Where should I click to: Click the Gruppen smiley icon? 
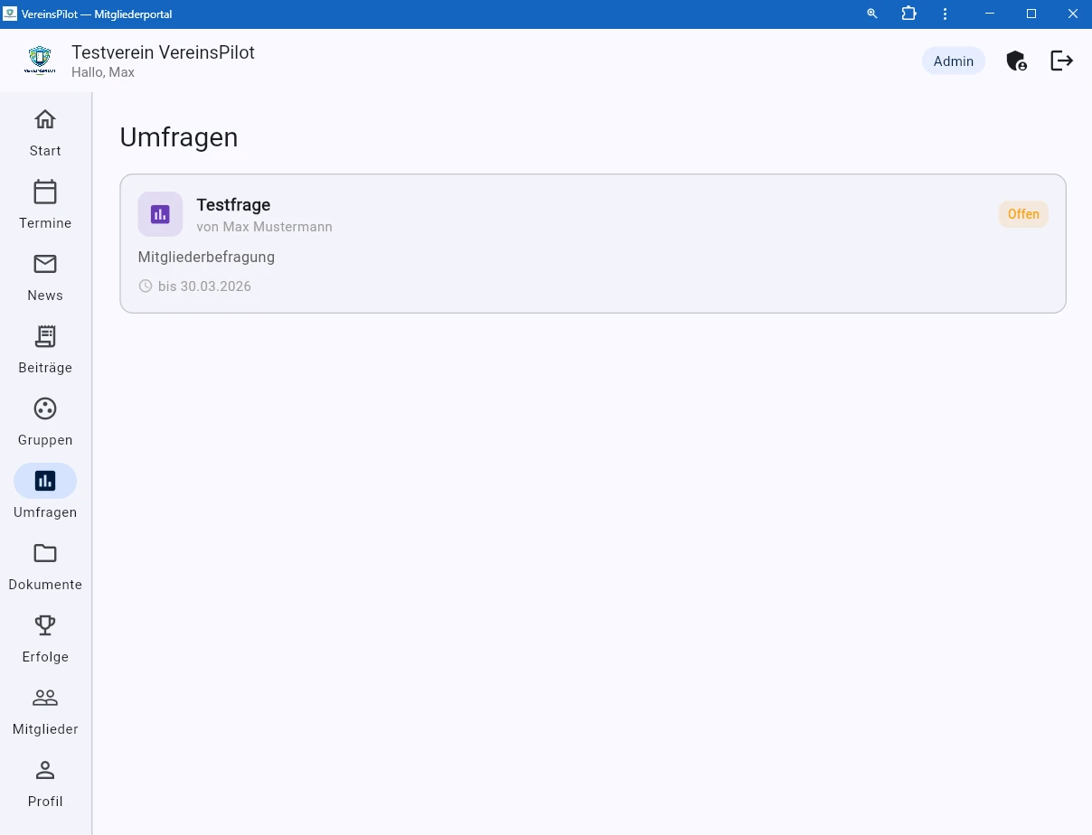point(44,408)
